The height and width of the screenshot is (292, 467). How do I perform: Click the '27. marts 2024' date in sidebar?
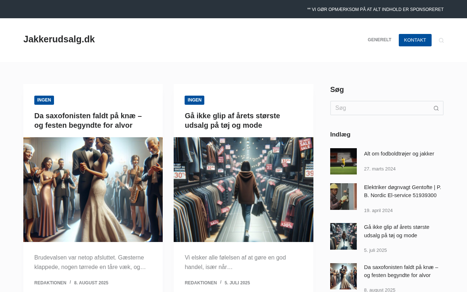pyautogui.click(x=380, y=169)
